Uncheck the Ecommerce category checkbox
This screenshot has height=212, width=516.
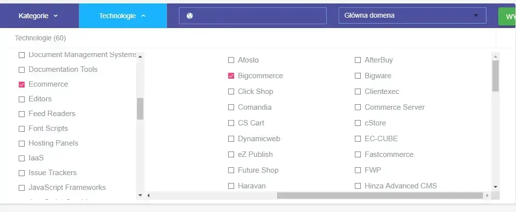22,85
